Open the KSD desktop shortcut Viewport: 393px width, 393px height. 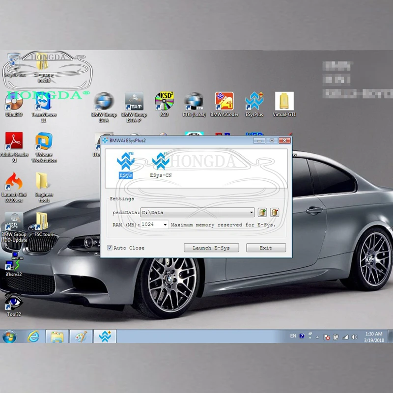click(164, 105)
